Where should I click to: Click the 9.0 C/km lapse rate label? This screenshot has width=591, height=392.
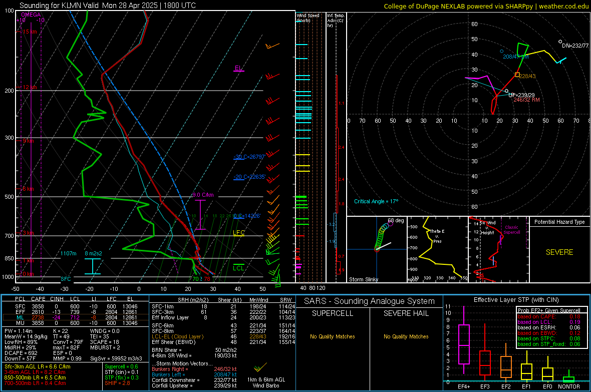[203, 195]
